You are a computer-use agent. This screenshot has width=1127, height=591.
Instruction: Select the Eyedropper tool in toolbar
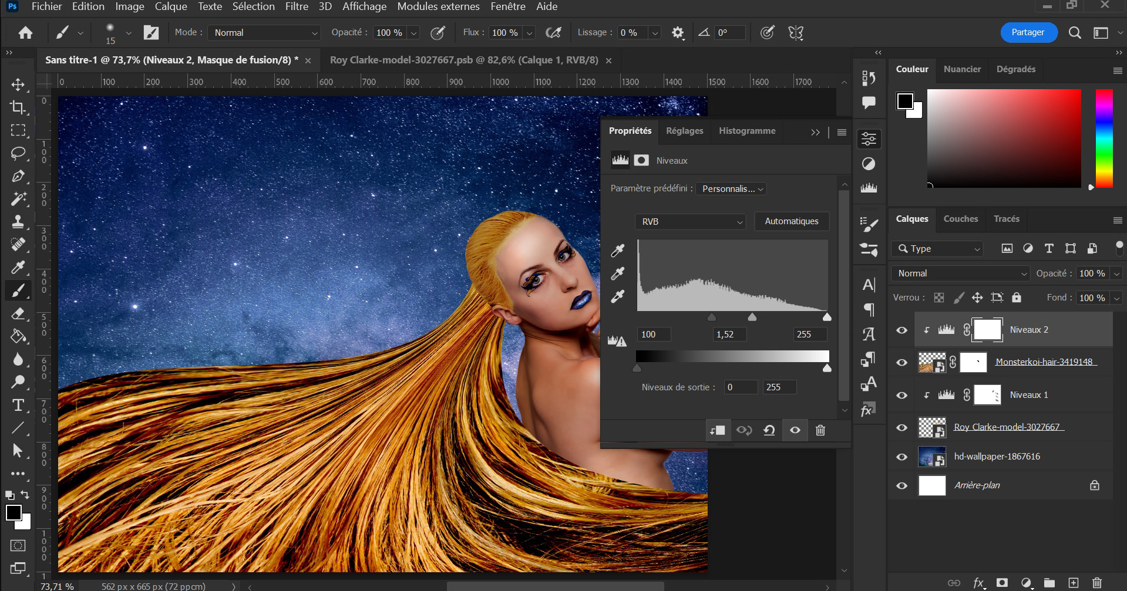click(x=18, y=268)
